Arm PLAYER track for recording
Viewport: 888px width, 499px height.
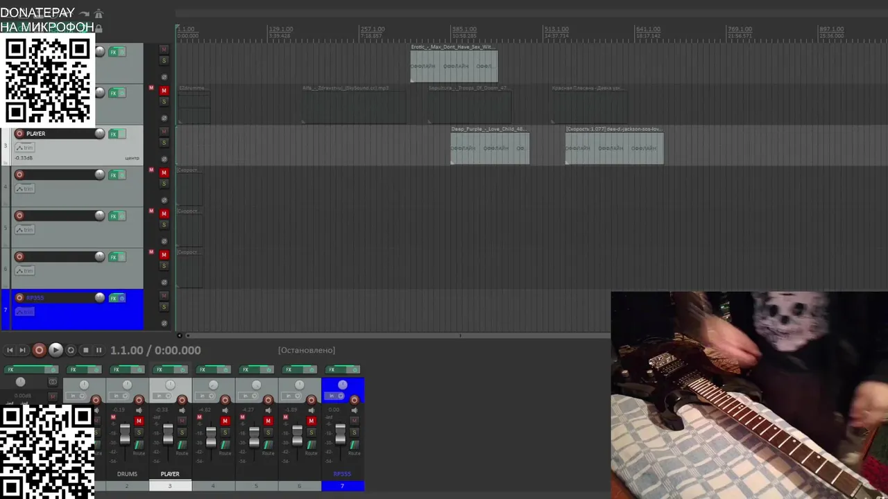pos(19,134)
